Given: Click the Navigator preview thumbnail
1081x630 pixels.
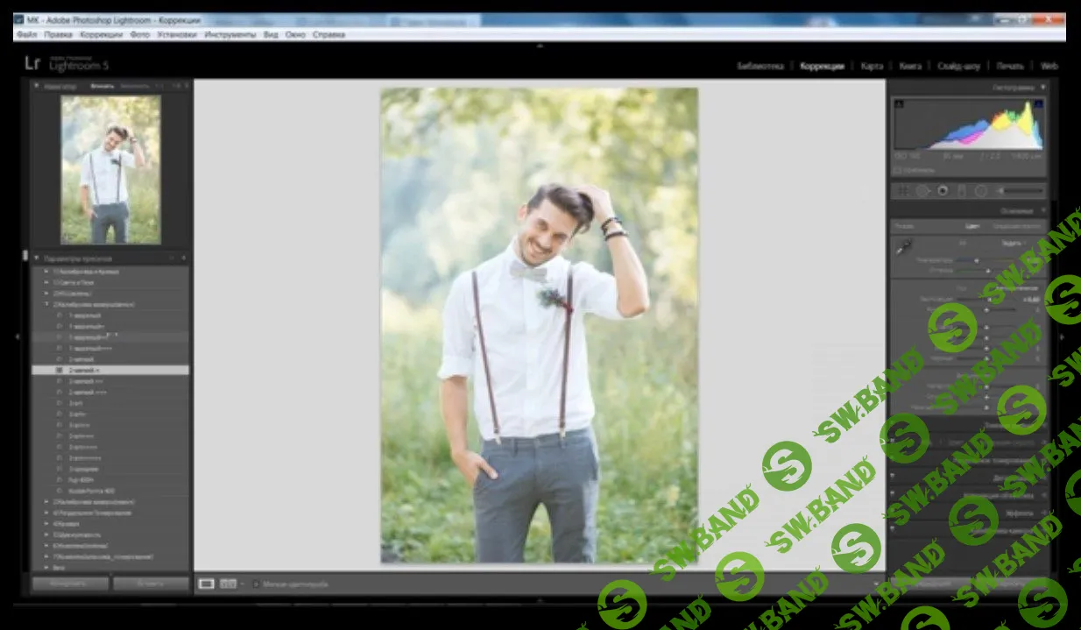Looking at the screenshot, I should pos(110,169).
